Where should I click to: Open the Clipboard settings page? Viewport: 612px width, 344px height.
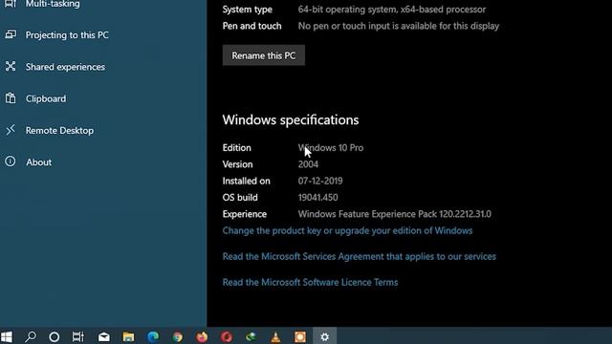click(x=46, y=98)
